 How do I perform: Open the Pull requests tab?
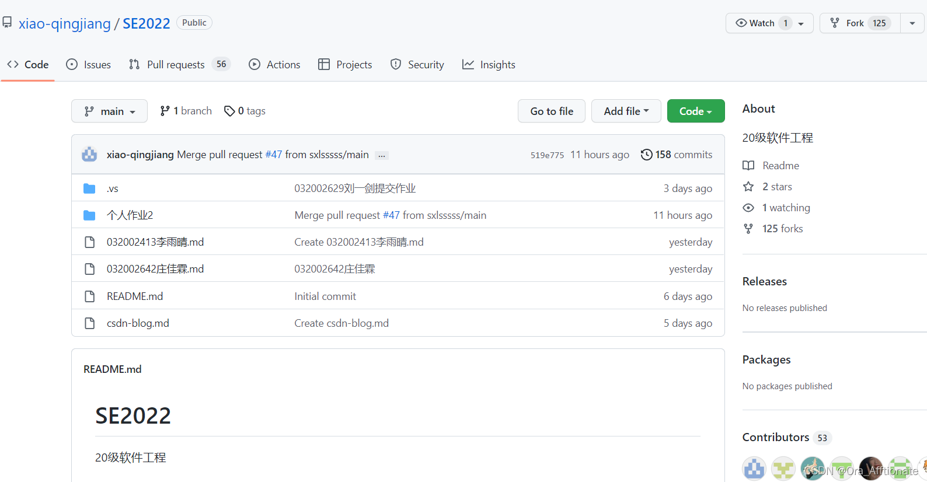(x=180, y=65)
